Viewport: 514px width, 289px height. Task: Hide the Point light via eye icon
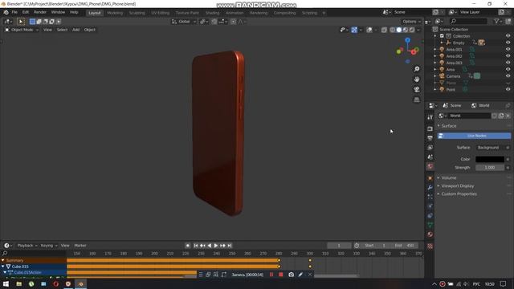point(508,89)
